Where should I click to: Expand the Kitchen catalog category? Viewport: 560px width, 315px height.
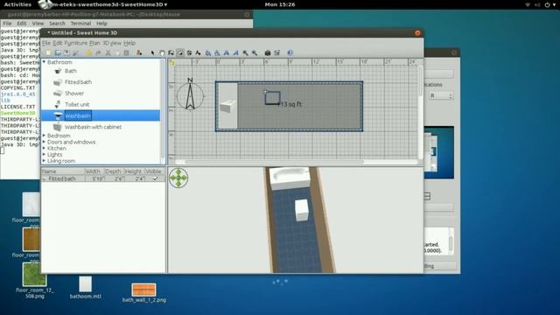pos(44,148)
